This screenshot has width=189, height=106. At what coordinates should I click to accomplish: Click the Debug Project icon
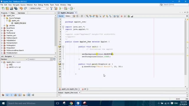pyautogui.click(x=66, y=9)
